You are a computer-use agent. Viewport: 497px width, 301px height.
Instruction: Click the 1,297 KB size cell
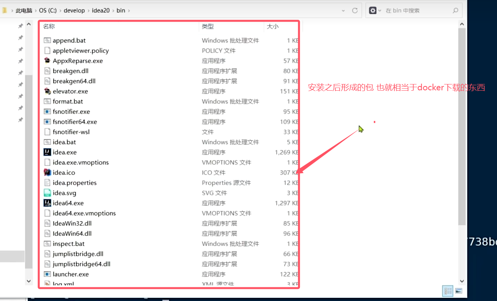[287, 203]
